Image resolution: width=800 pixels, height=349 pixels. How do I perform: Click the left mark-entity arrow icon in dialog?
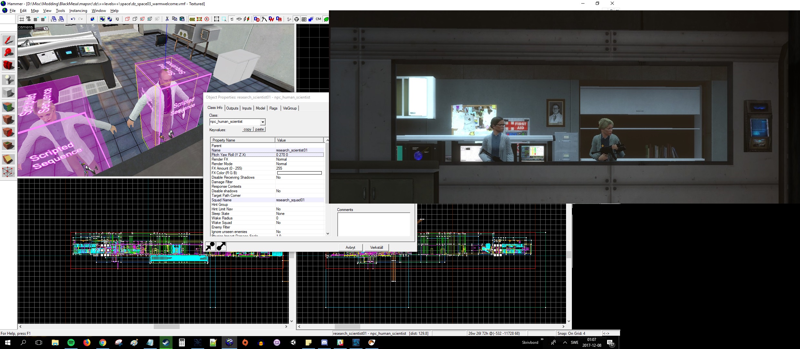(x=210, y=247)
